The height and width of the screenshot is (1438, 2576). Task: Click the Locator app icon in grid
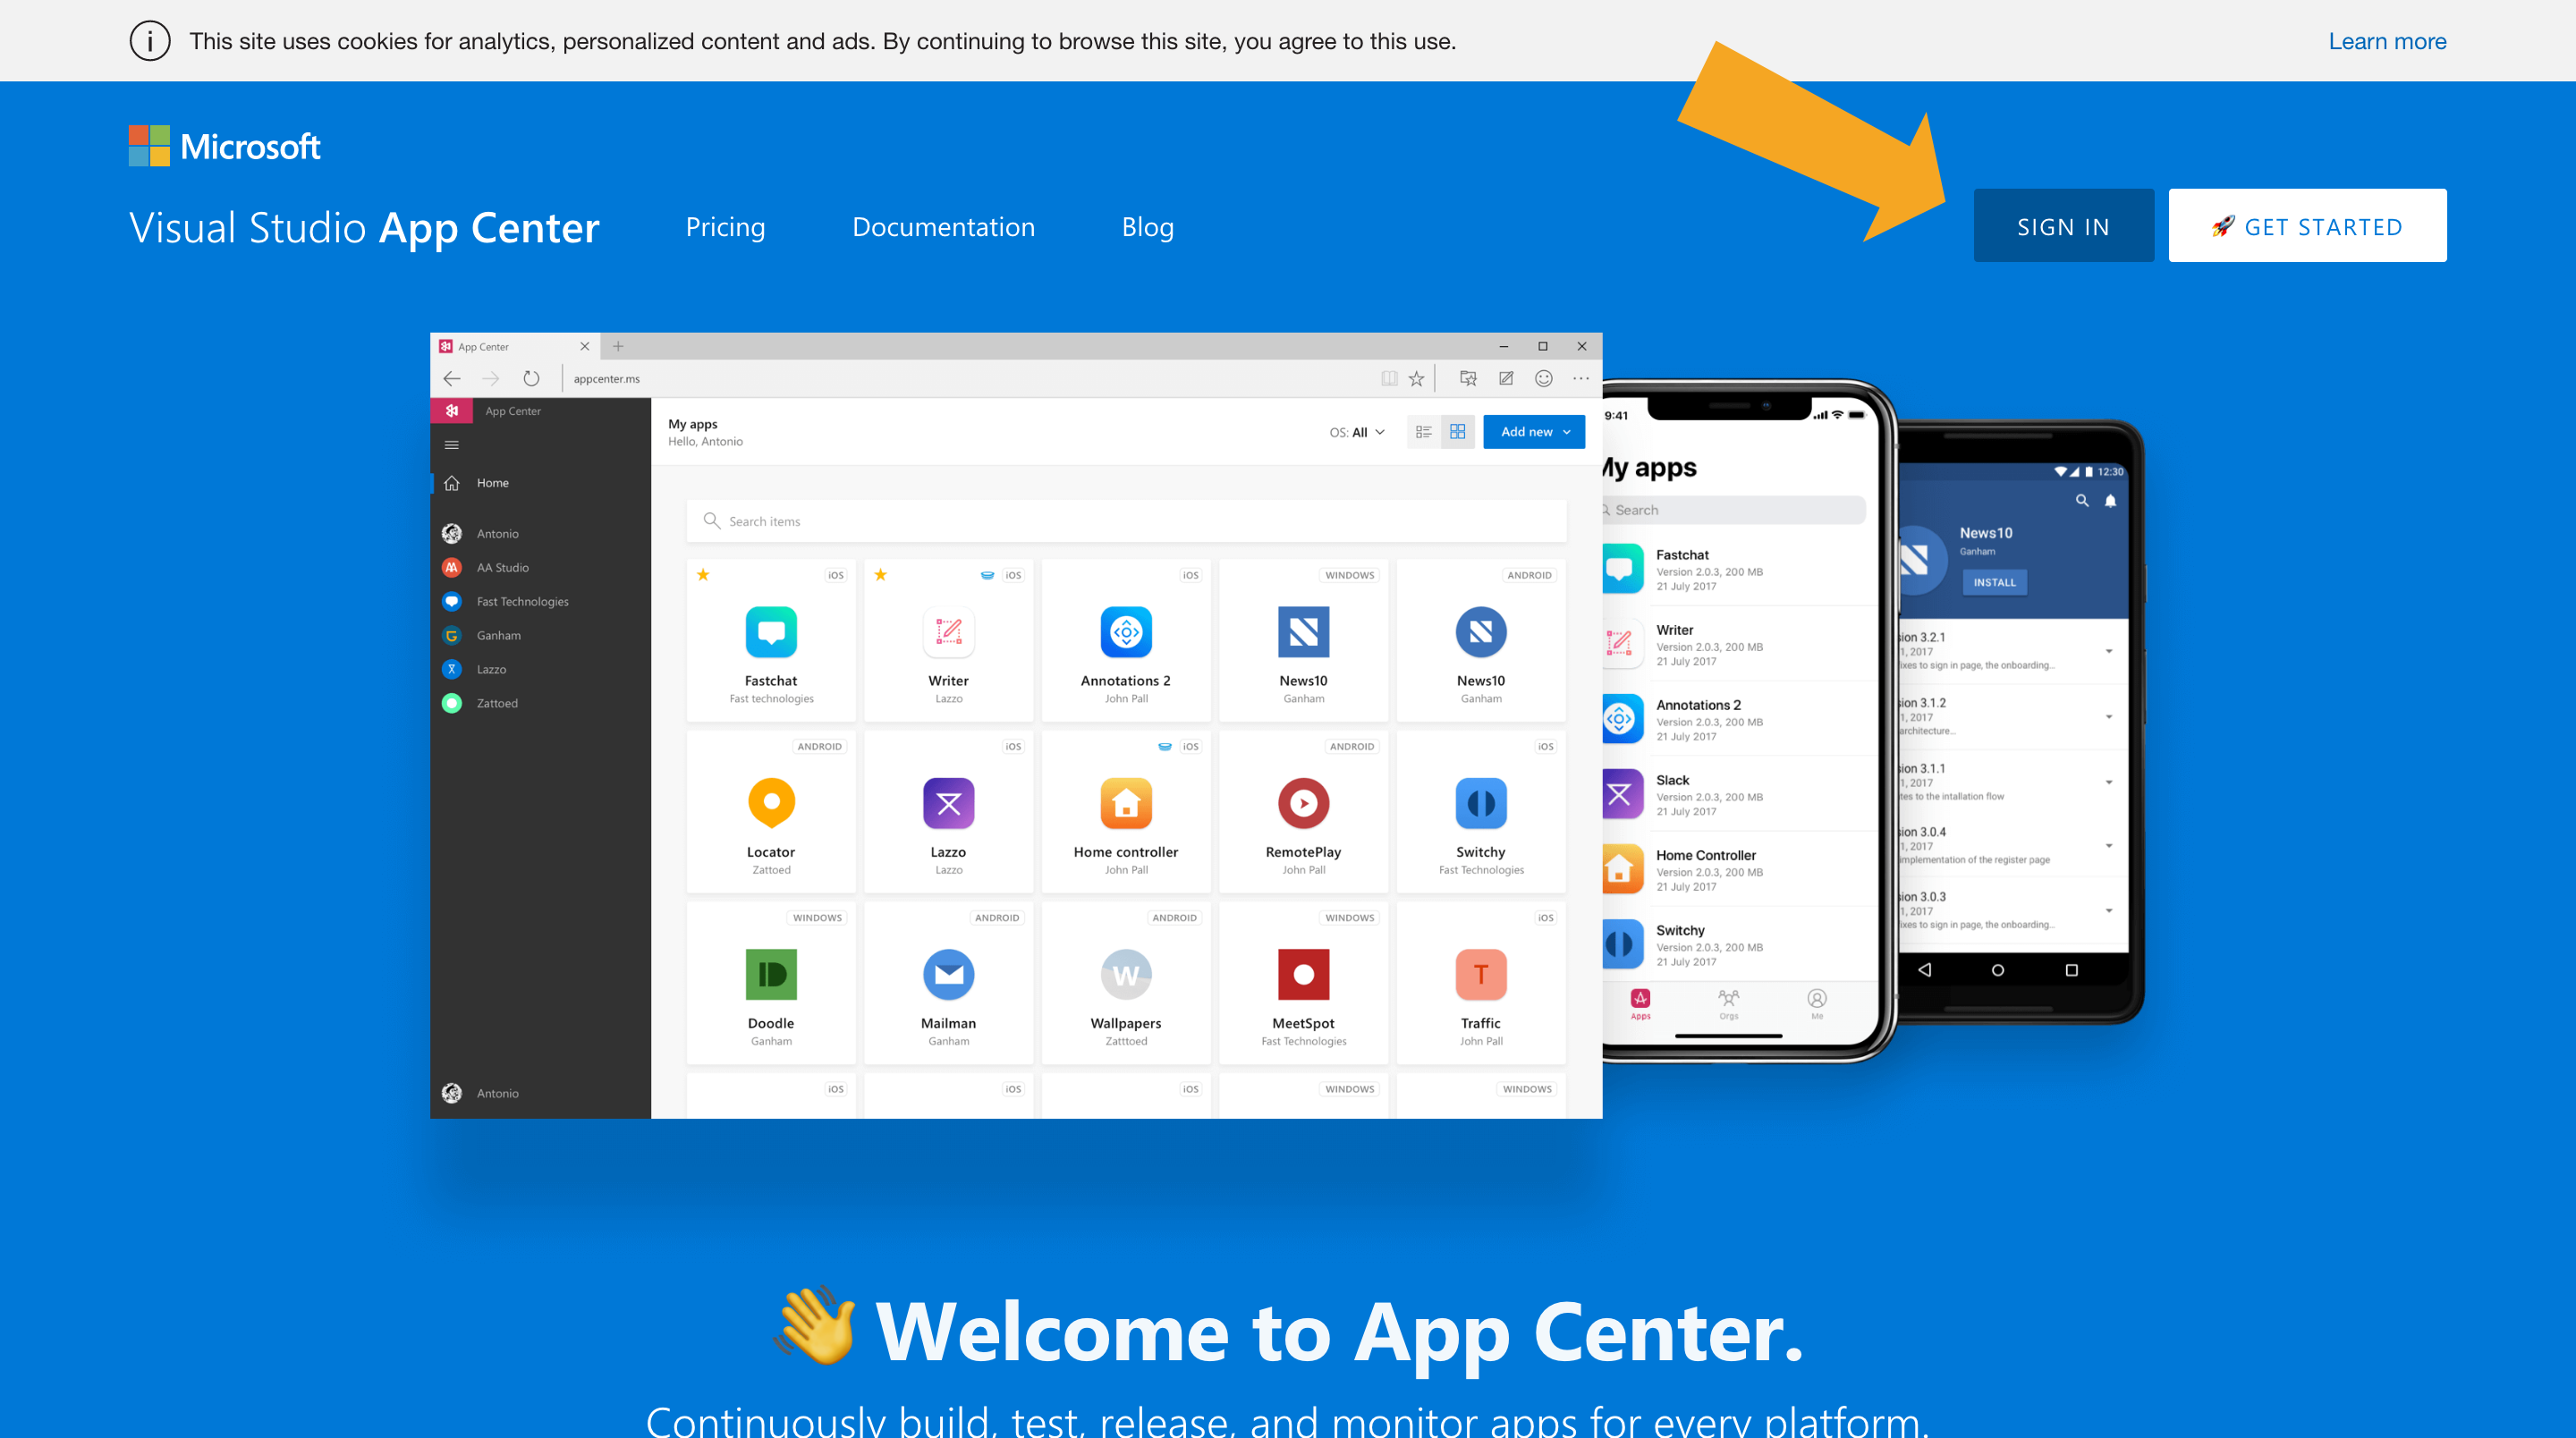coord(771,805)
